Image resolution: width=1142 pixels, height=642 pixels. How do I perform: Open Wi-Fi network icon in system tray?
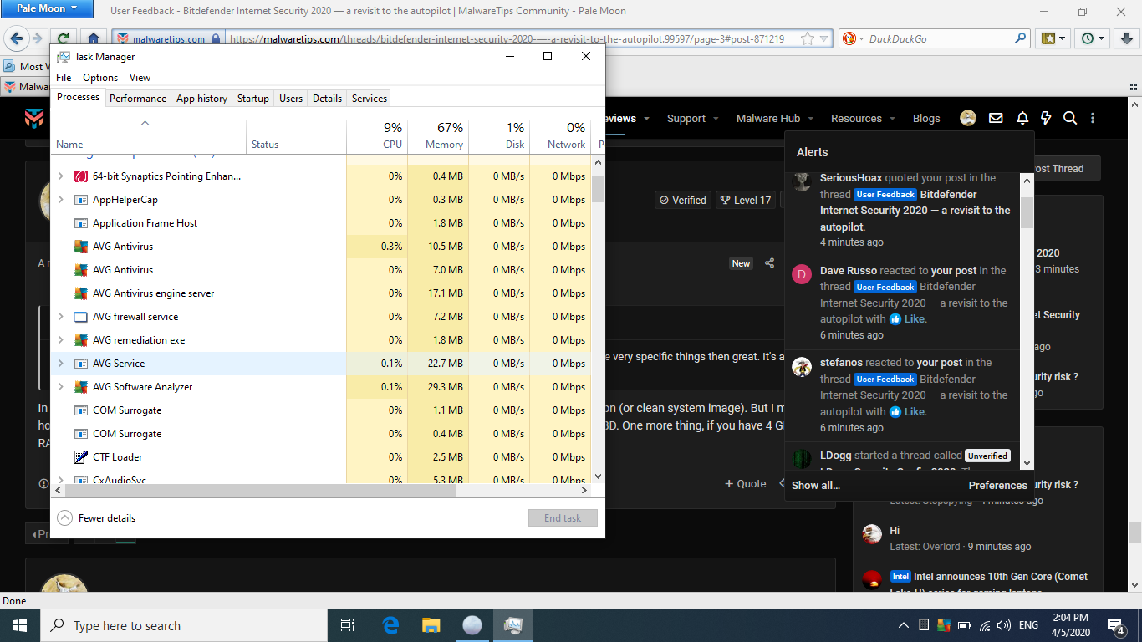tap(984, 625)
